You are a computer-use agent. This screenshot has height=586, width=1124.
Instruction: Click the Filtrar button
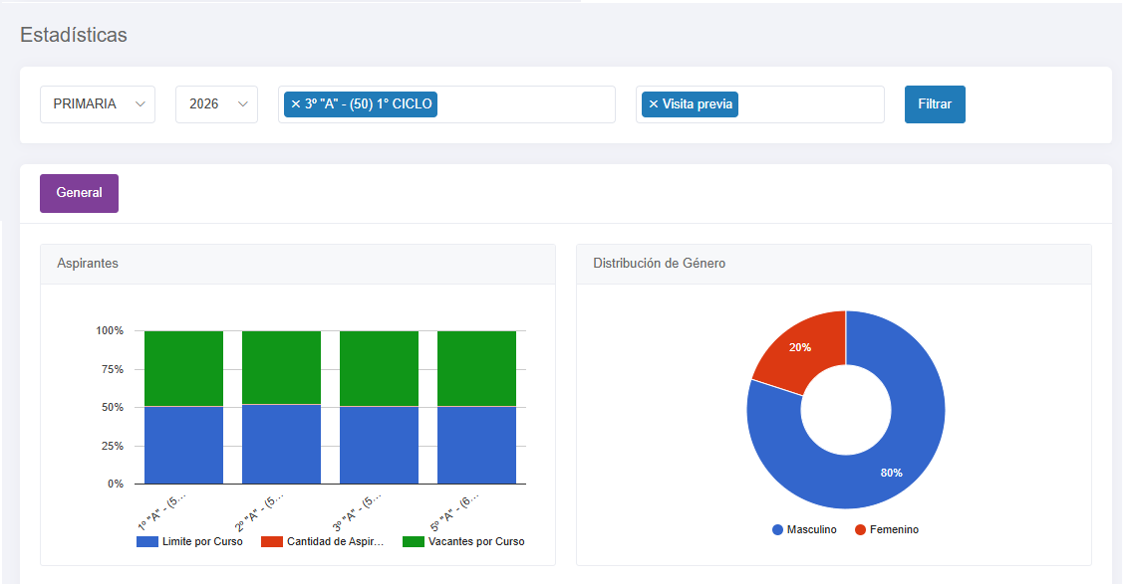pyautogui.click(x=935, y=104)
